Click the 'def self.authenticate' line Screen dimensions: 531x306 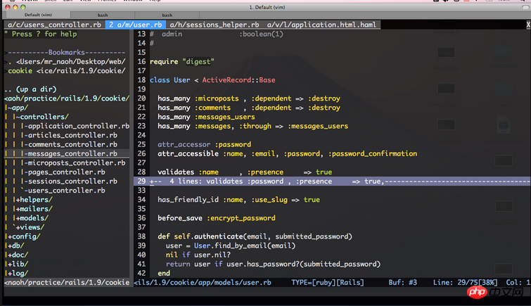click(x=255, y=236)
